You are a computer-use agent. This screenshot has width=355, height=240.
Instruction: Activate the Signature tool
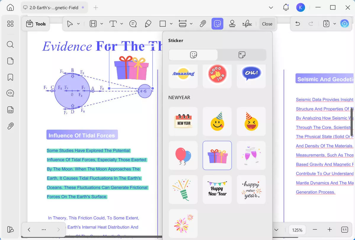(247, 24)
